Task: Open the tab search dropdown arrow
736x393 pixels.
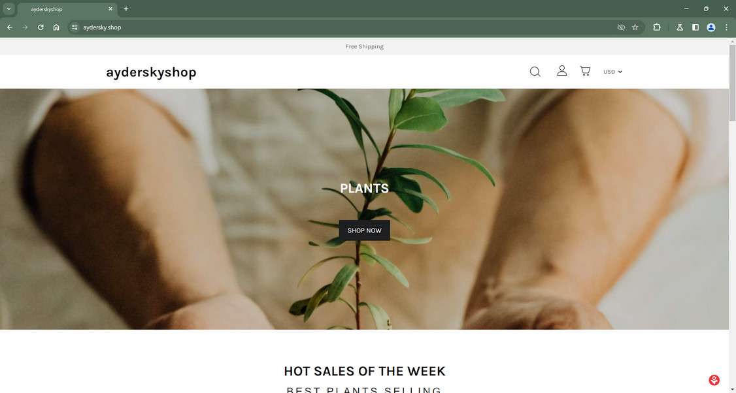Action: pyautogui.click(x=8, y=8)
